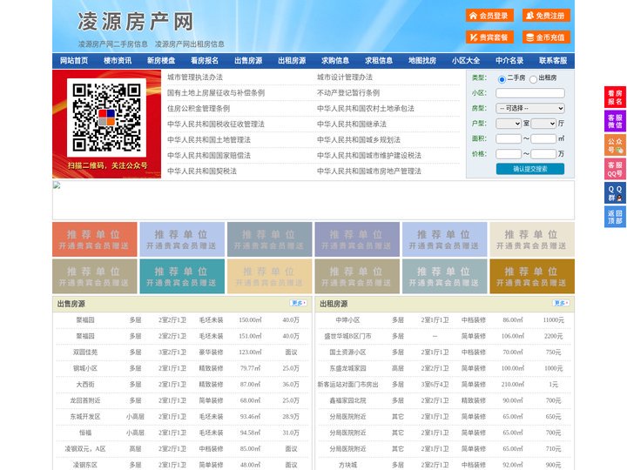Image resolution: width=627 pixels, height=470 pixels.
Task: Open the 贵宾套餐 package button
Action: [x=489, y=37]
